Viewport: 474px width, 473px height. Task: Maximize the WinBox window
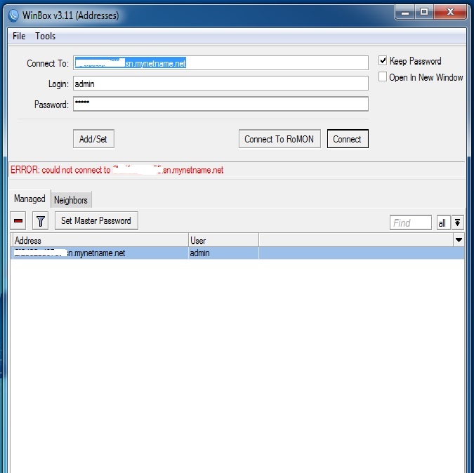click(424, 13)
